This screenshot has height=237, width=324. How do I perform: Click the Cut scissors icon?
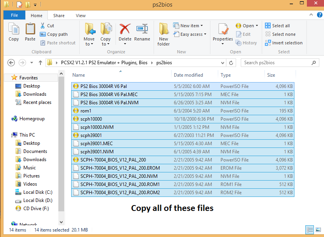coord(42,26)
